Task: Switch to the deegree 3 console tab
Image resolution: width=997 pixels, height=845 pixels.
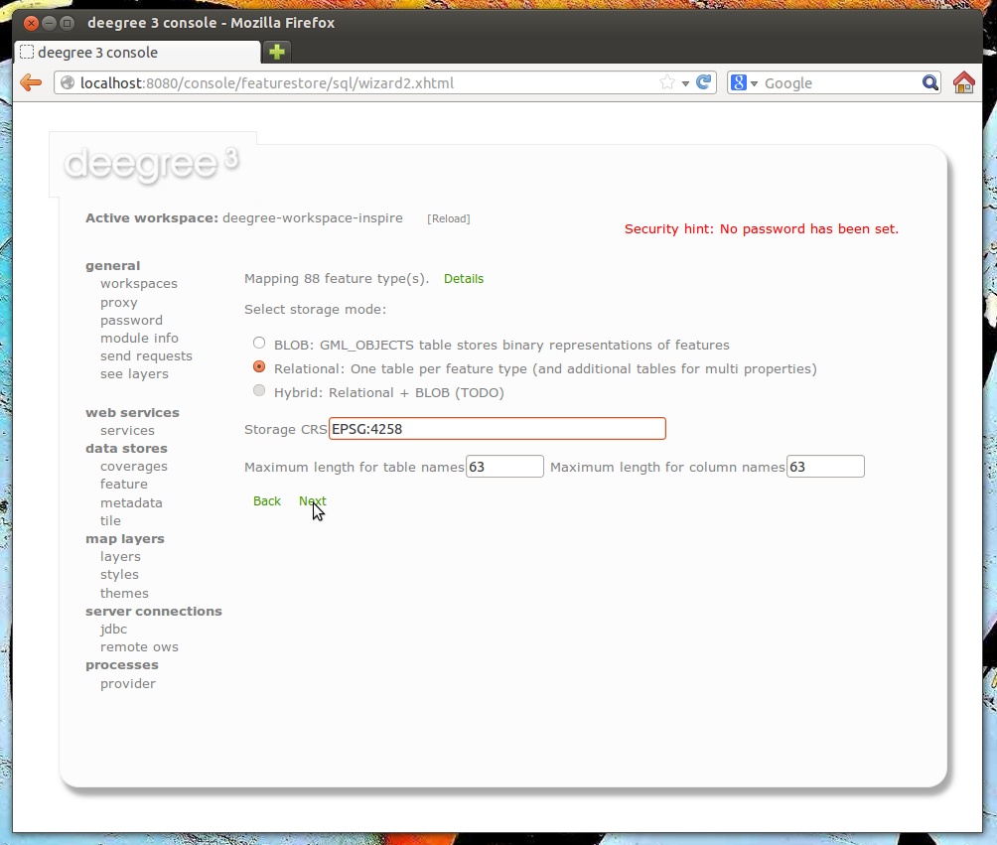Action: (x=137, y=53)
